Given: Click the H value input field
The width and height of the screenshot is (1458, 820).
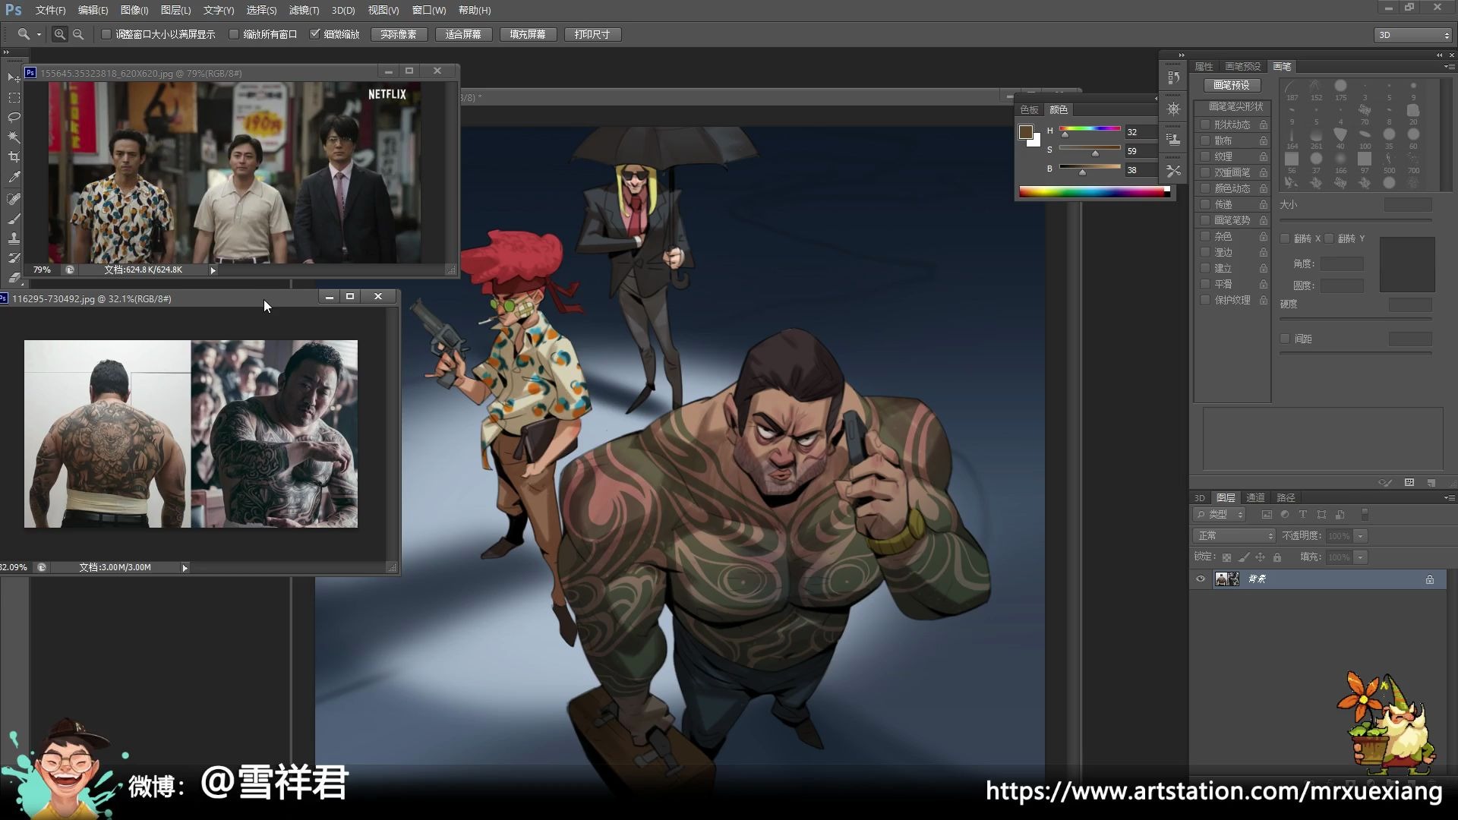Looking at the screenshot, I should tap(1140, 132).
